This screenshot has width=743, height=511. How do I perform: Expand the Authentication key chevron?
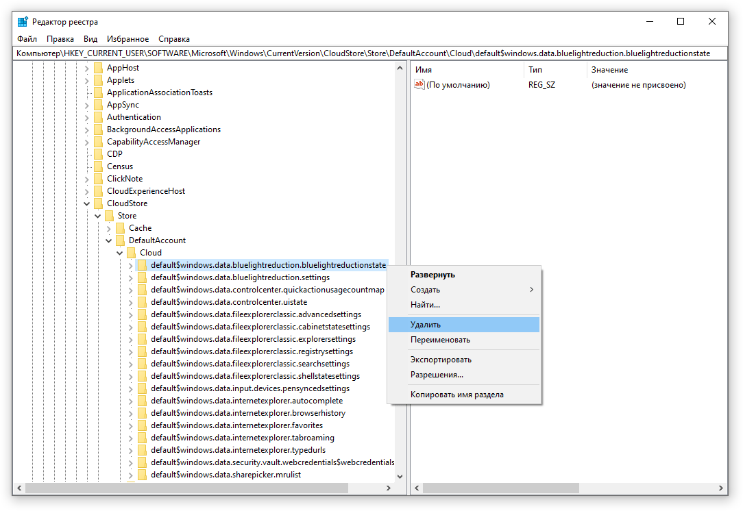[87, 117]
